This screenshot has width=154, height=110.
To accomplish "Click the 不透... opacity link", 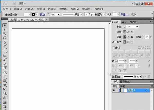I will tap(124, 15).
